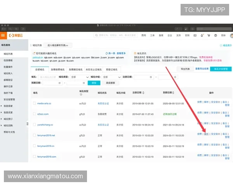Click the 导出列表 button
This screenshot has width=233, height=186.
click(185, 69)
